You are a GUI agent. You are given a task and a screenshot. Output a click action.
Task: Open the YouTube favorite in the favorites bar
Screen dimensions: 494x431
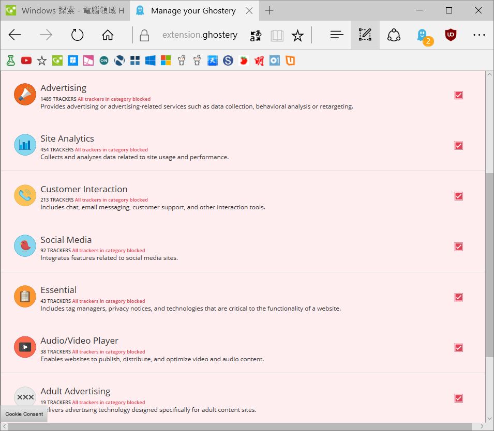(x=26, y=60)
